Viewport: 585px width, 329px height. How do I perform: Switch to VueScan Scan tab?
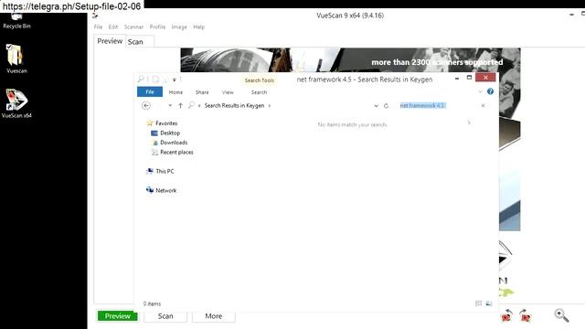[135, 42]
